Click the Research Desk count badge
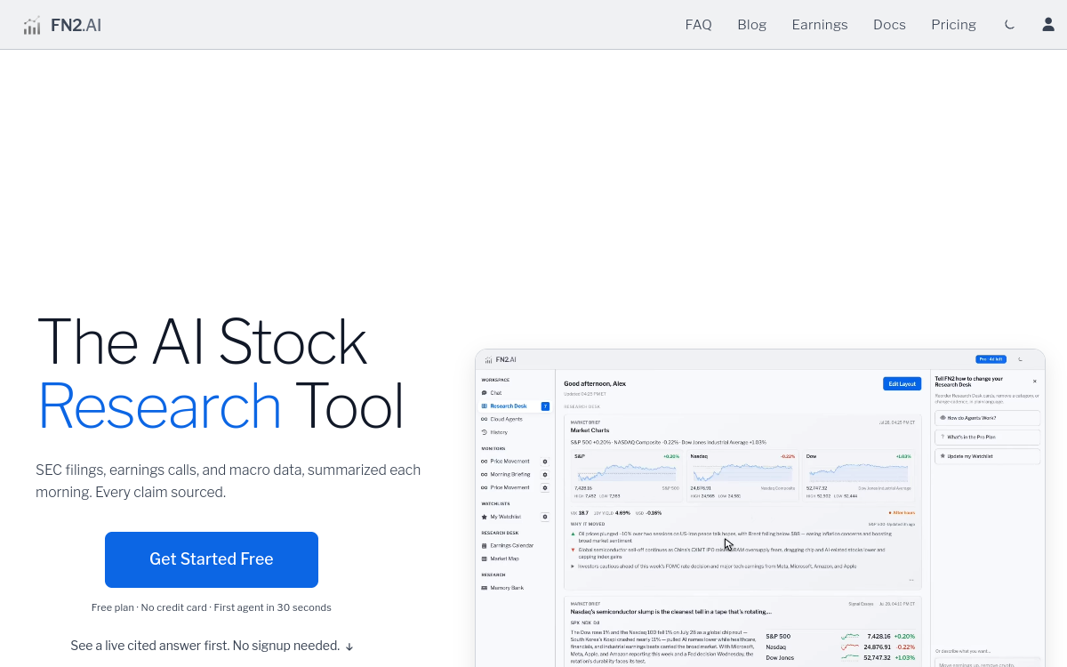 tap(545, 406)
